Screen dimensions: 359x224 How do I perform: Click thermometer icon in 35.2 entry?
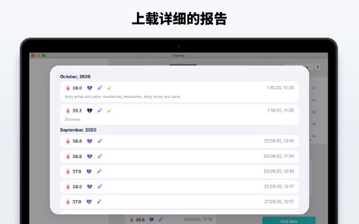pyautogui.click(x=68, y=111)
